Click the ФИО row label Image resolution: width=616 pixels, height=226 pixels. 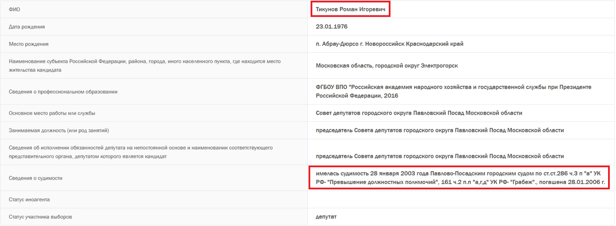pyautogui.click(x=15, y=9)
